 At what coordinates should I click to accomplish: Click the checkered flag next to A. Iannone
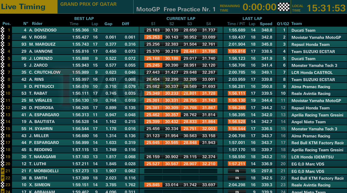tap(3, 51)
